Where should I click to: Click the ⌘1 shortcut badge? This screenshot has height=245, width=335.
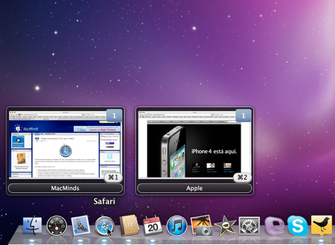click(x=113, y=177)
